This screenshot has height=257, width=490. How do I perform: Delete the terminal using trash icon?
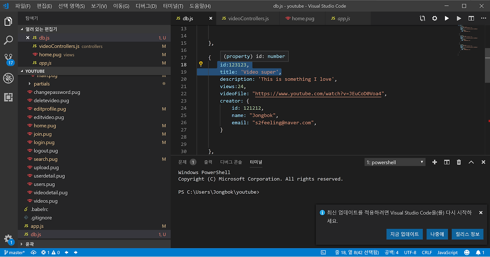click(x=459, y=162)
